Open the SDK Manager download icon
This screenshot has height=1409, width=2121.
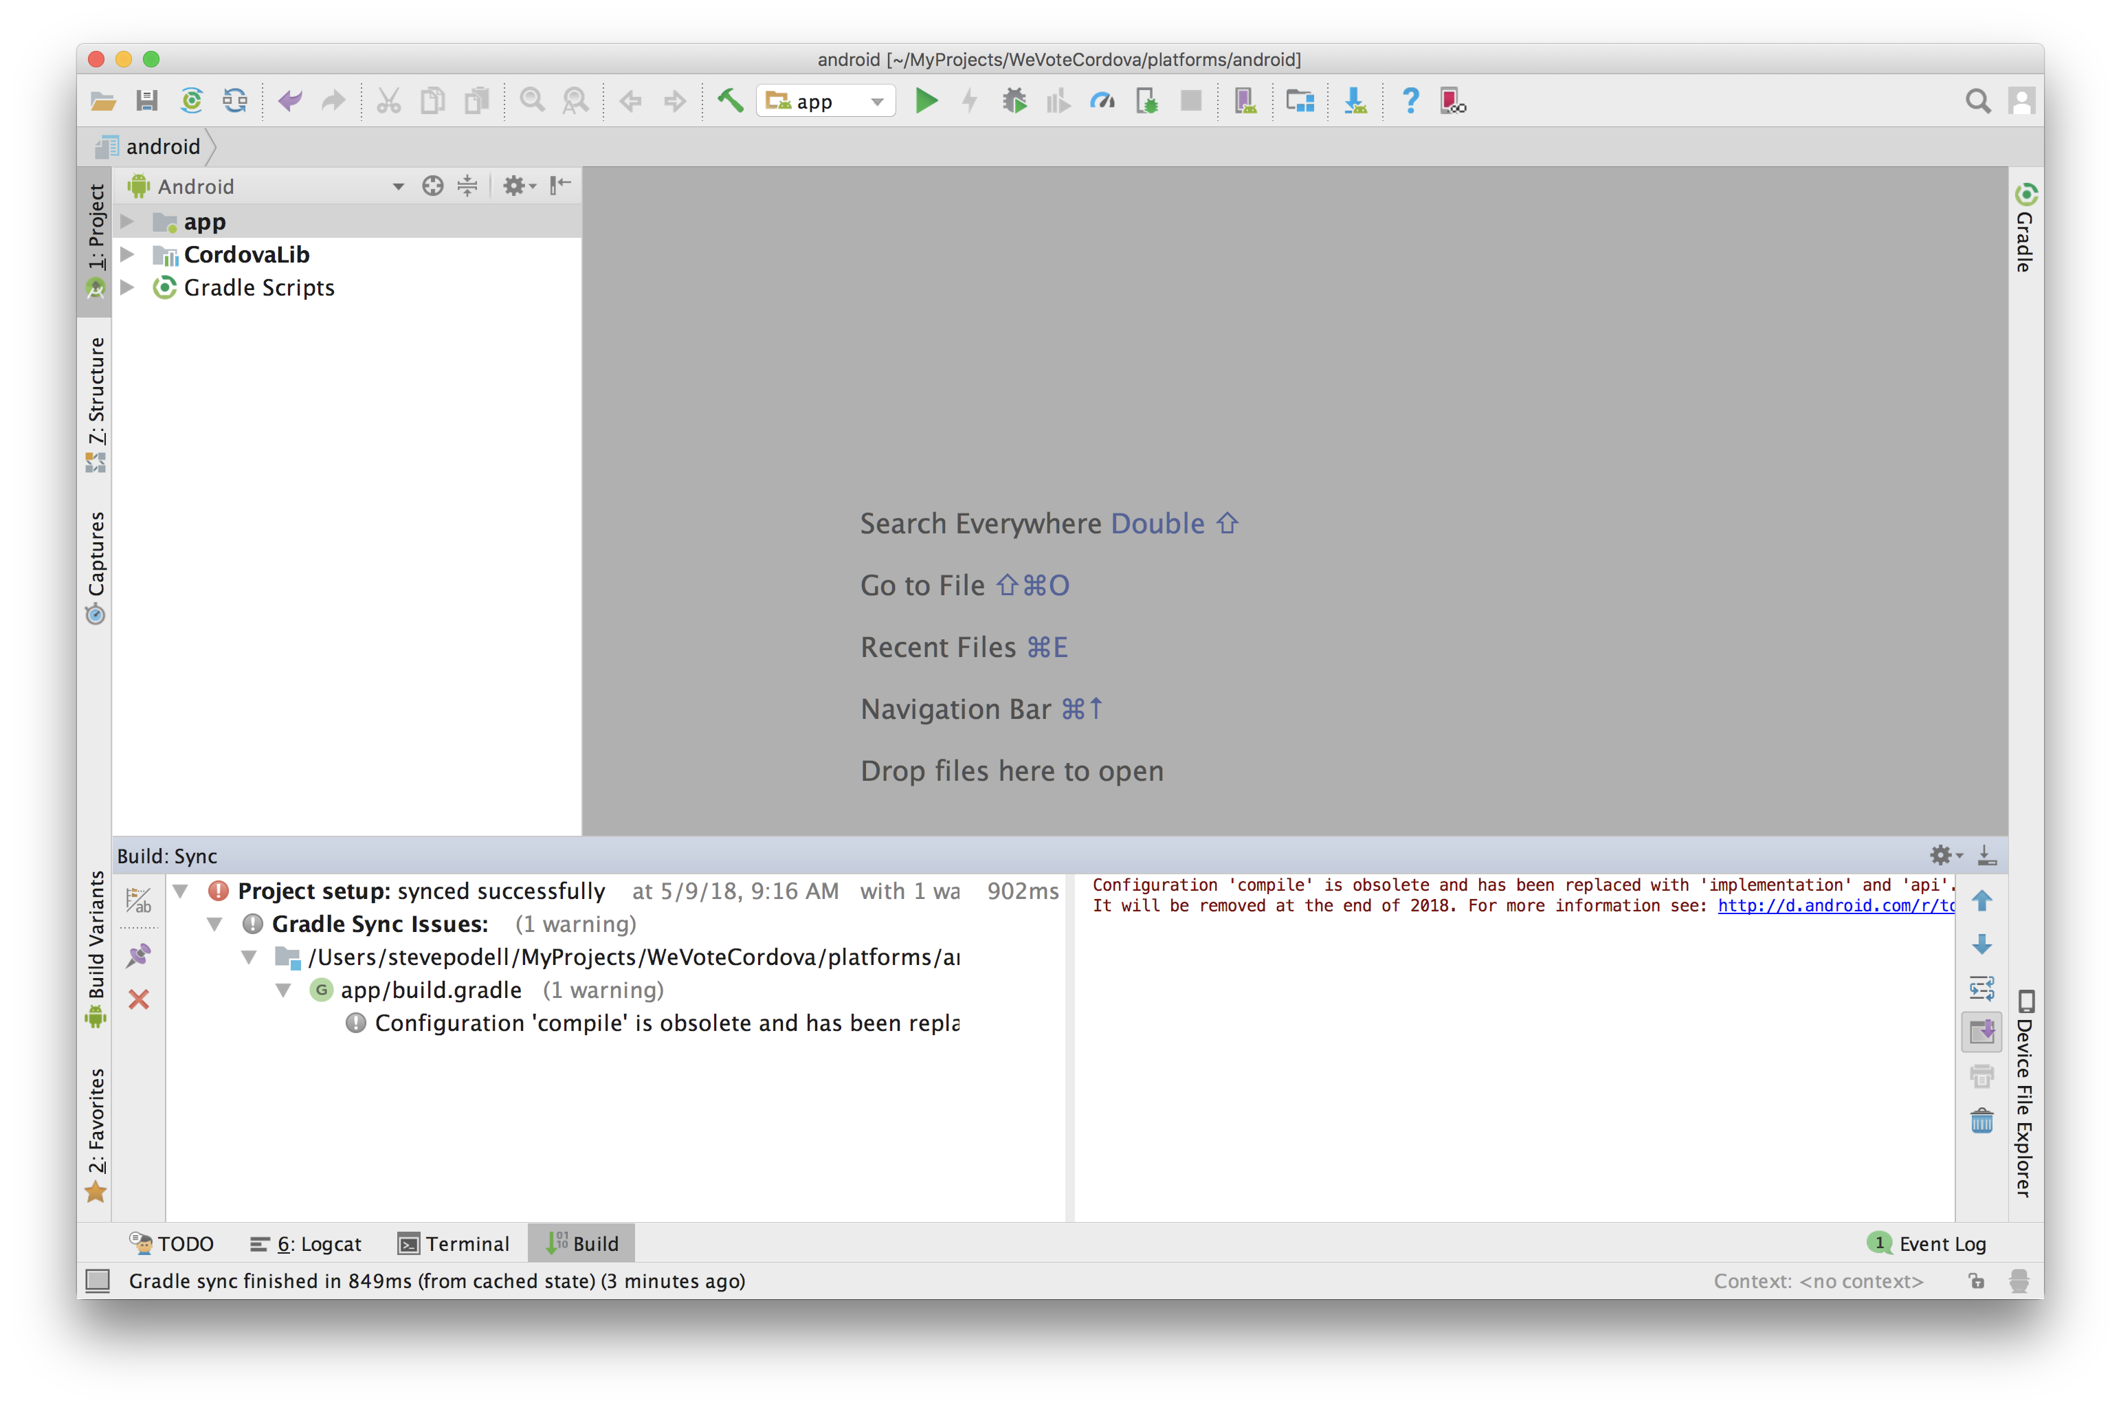(x=1355, y=100)
